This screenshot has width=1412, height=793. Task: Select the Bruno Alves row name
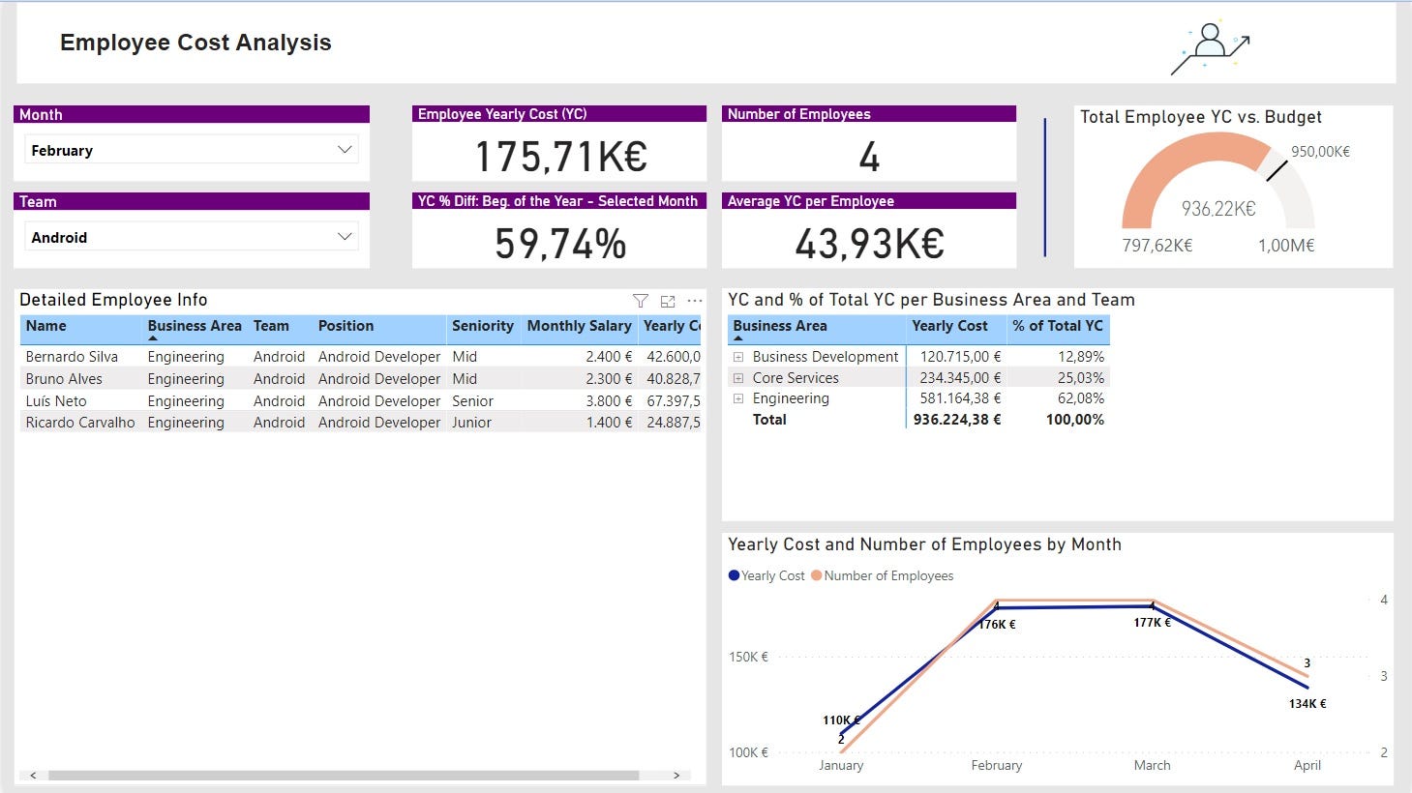point(64,379)
